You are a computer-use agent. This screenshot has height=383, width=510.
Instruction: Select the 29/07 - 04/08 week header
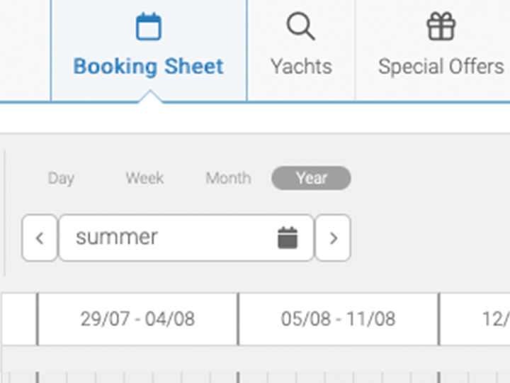click(137, 319)
